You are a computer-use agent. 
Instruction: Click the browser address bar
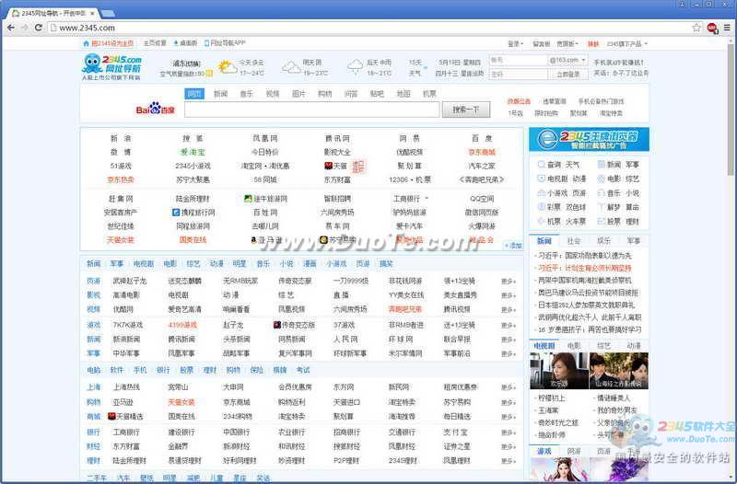point(368,28)
